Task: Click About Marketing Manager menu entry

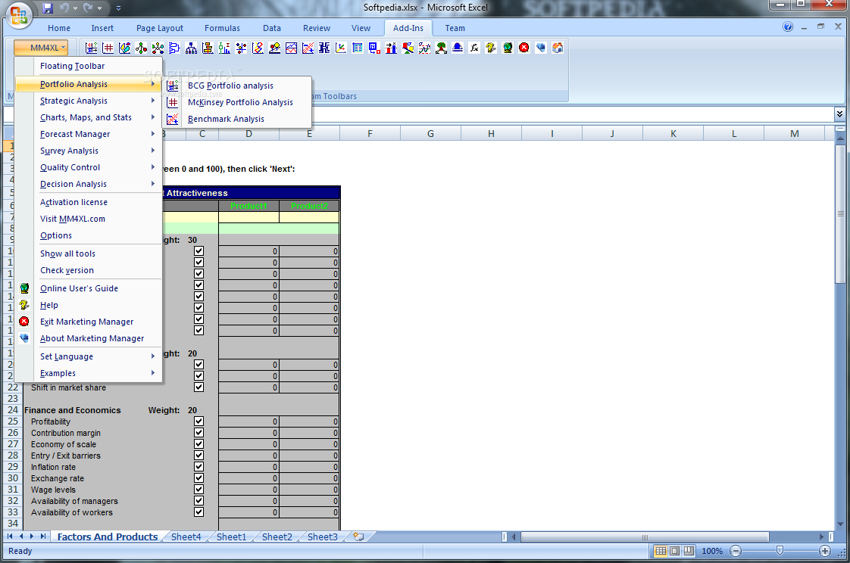Action: pyautogui.click(x=89, y=338)
